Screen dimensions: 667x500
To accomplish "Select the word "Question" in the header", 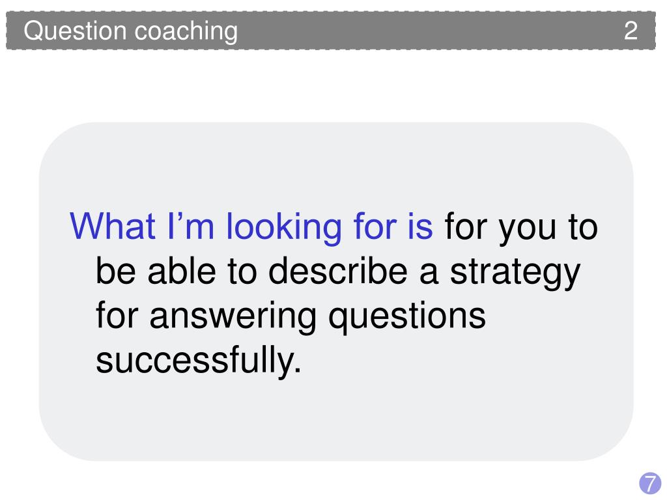I will coord(76,31).
